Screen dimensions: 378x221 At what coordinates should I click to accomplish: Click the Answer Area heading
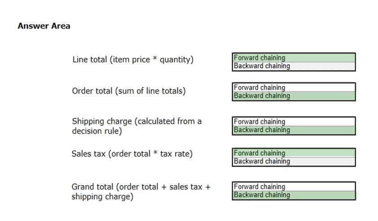(44, 26)
